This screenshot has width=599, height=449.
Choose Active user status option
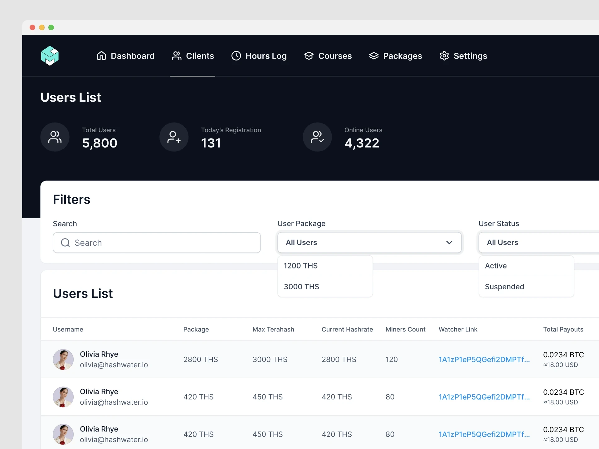[526, 266]
